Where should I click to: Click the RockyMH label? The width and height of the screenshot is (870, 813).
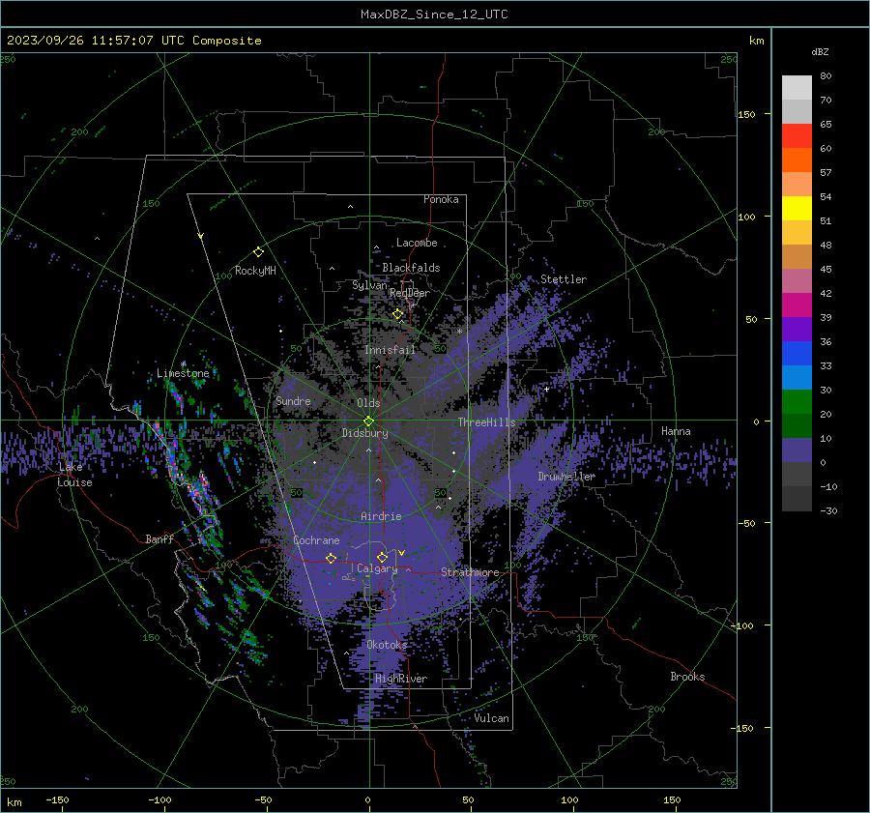tap(255, 271)
